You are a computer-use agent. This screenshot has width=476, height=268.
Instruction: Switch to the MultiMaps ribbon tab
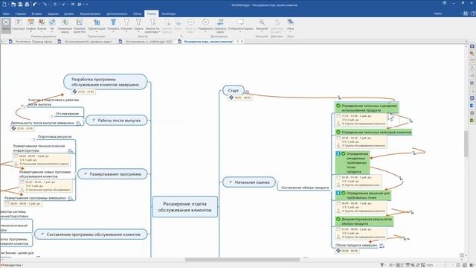[169, 13]
